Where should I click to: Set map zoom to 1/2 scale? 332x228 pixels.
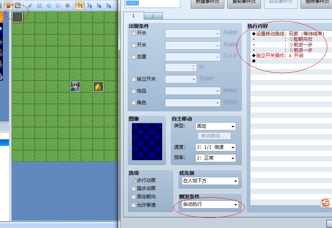(x=90, y=5)
